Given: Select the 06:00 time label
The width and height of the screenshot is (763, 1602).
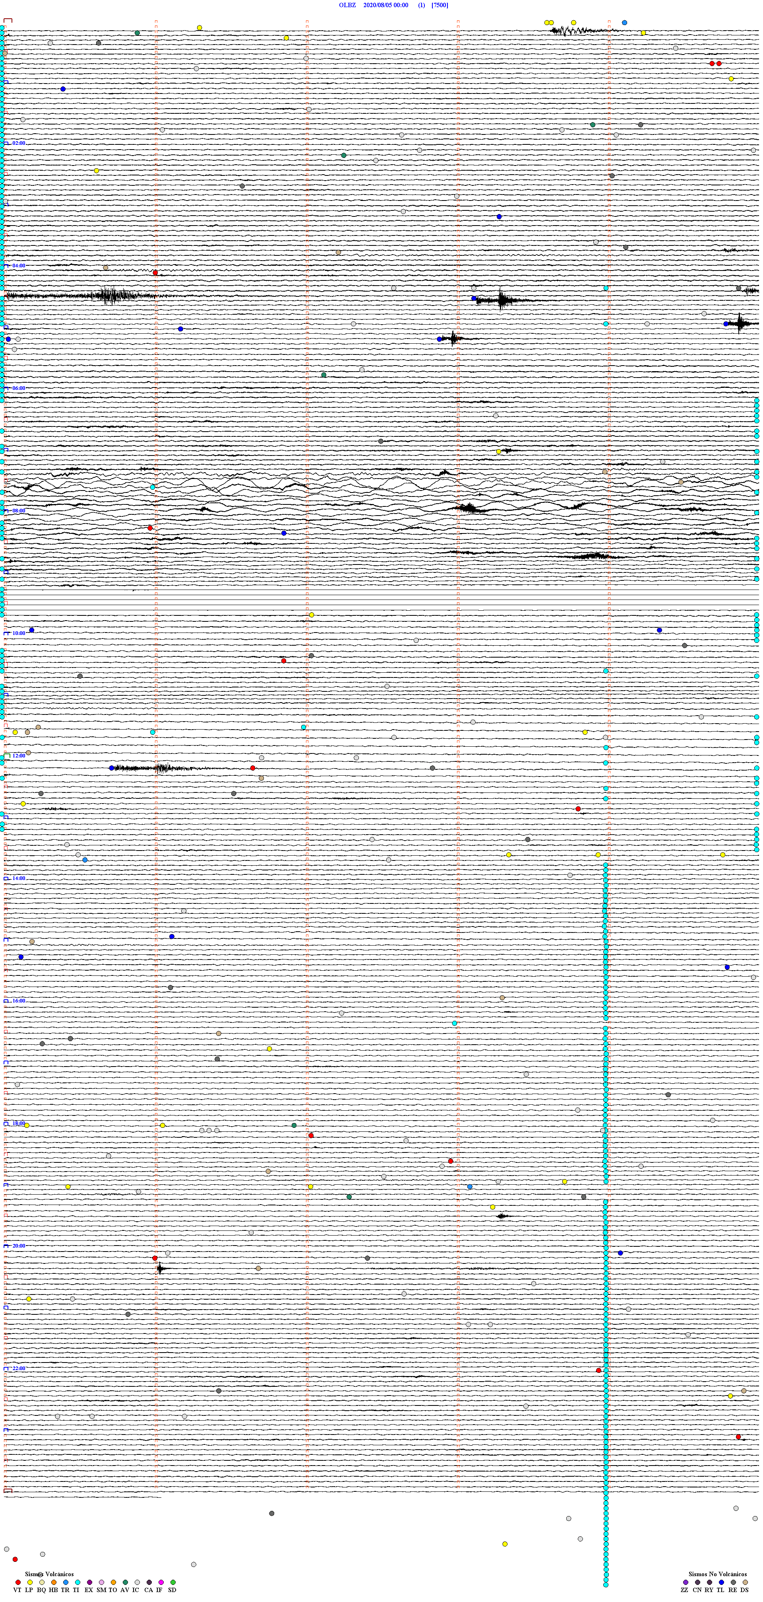Looking at the screenshot, I should [19, 388].
